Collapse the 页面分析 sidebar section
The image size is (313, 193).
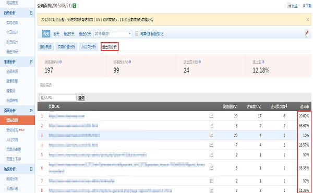pos(31,111)
